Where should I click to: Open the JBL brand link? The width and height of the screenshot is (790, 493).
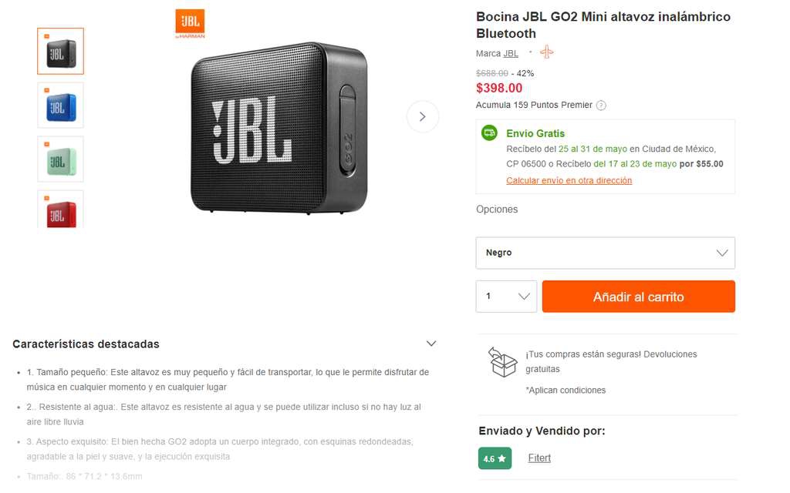[511, 53]
